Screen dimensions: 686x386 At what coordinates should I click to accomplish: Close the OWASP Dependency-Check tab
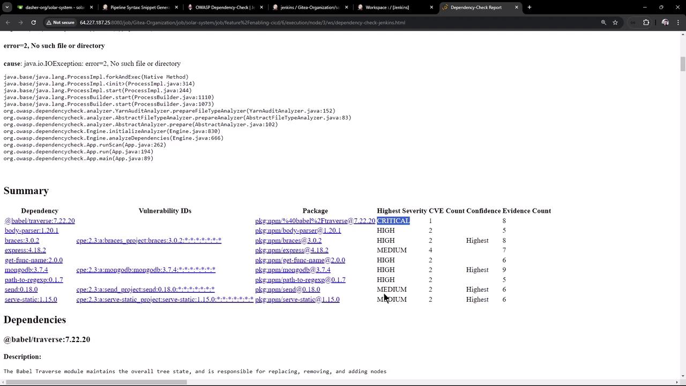(262, 8)
